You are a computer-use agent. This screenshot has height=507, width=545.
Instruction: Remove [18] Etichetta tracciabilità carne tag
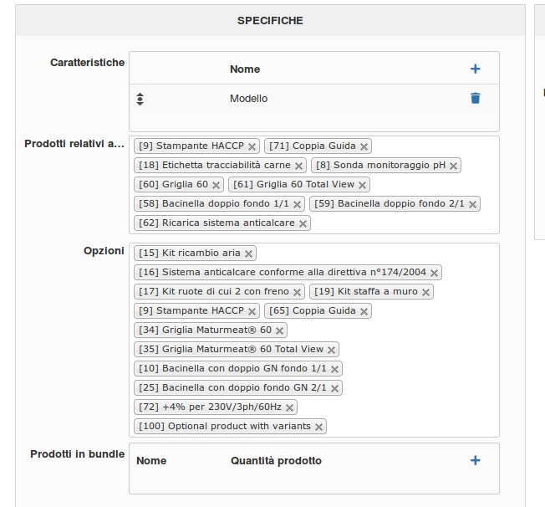pos(298,166)
